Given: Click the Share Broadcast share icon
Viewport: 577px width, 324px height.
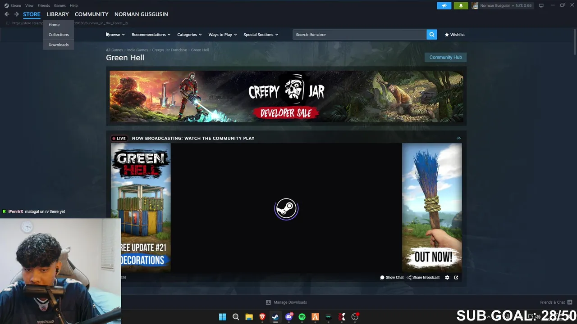Looking at the screenshot, I should click(x=409, y=277).
